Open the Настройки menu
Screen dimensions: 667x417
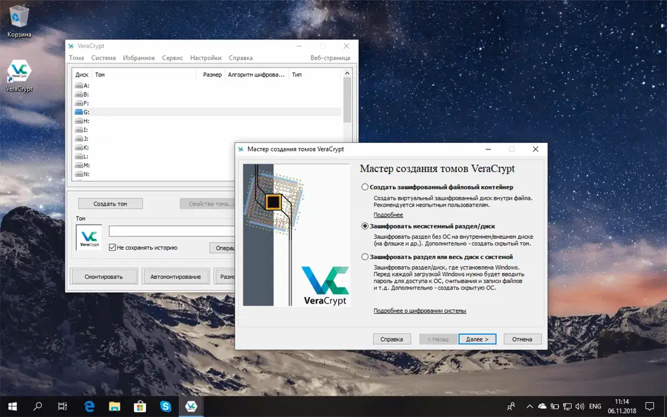click(206, 58)
